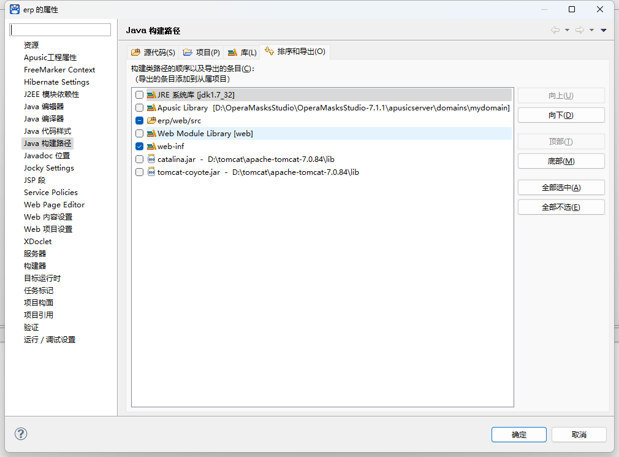Select Apusic工程属性 in the tree
This screenshot has height=457, width=619.
click(x=50, y=57)
